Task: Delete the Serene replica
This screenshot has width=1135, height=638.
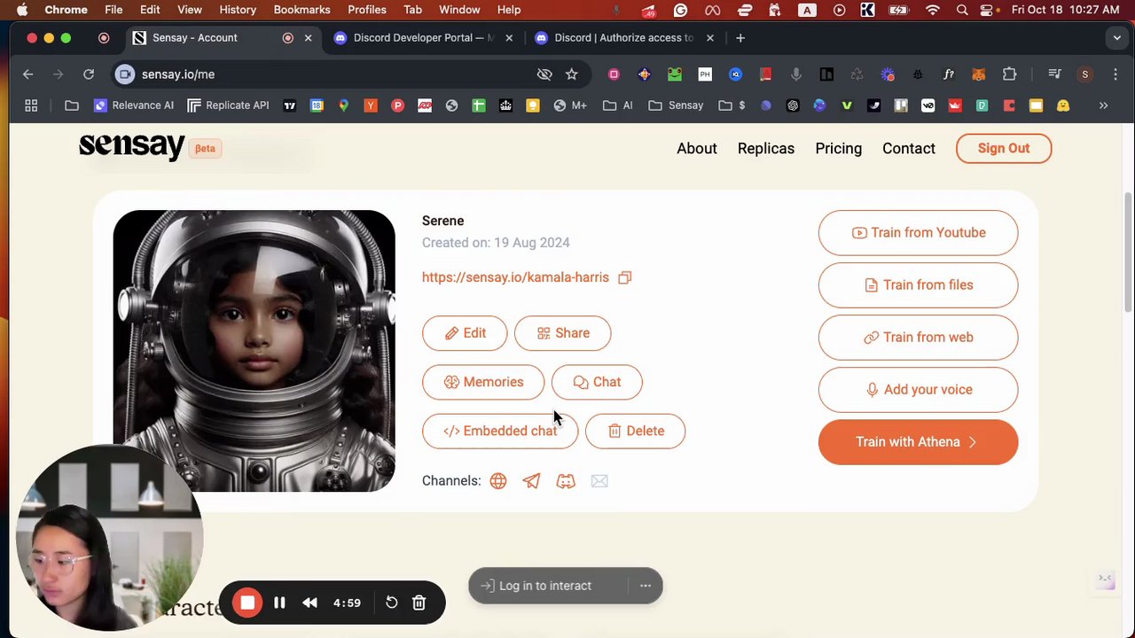Action: [x=636, y=431]
